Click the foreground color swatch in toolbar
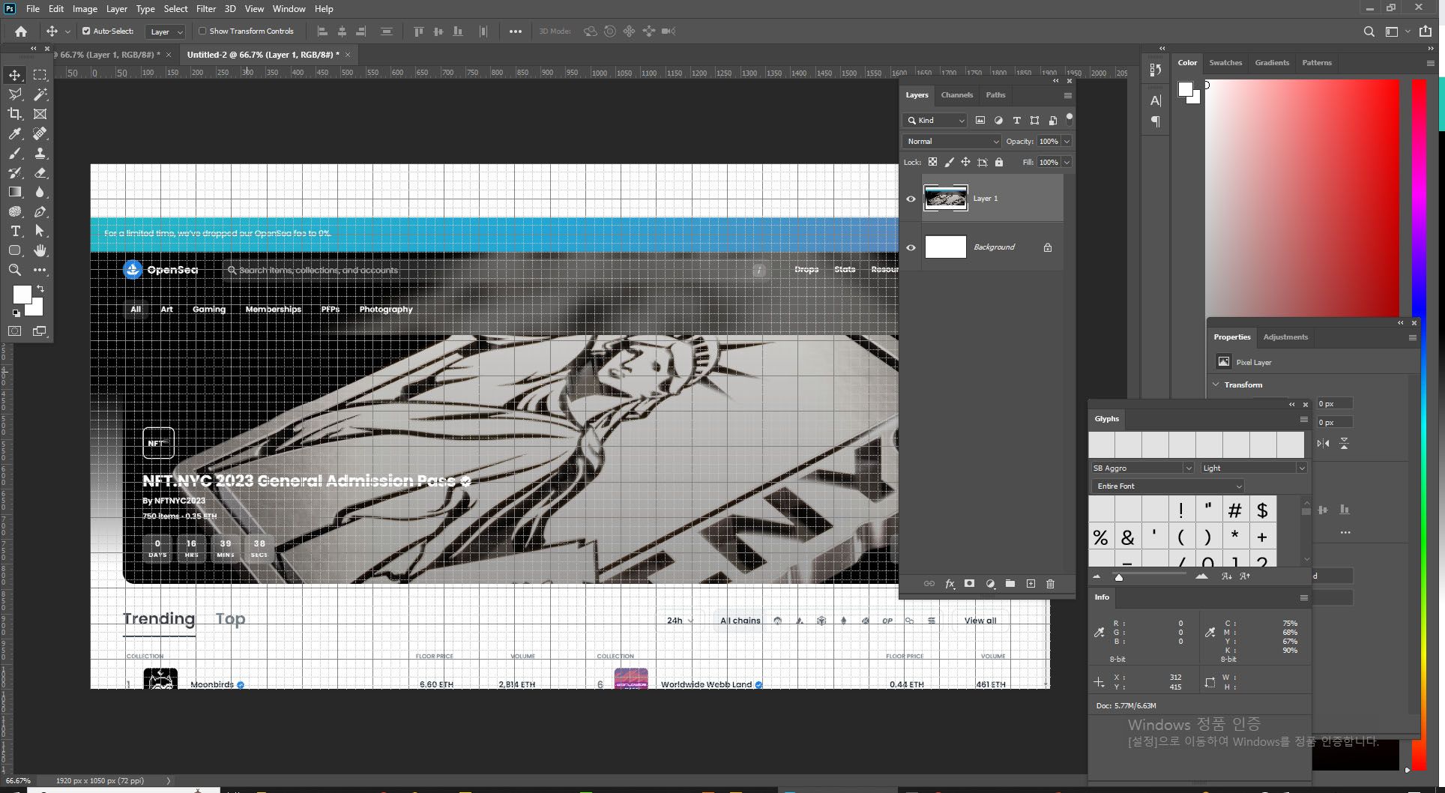The height and width of the screenshot is (793, 1445). (22, 295)
